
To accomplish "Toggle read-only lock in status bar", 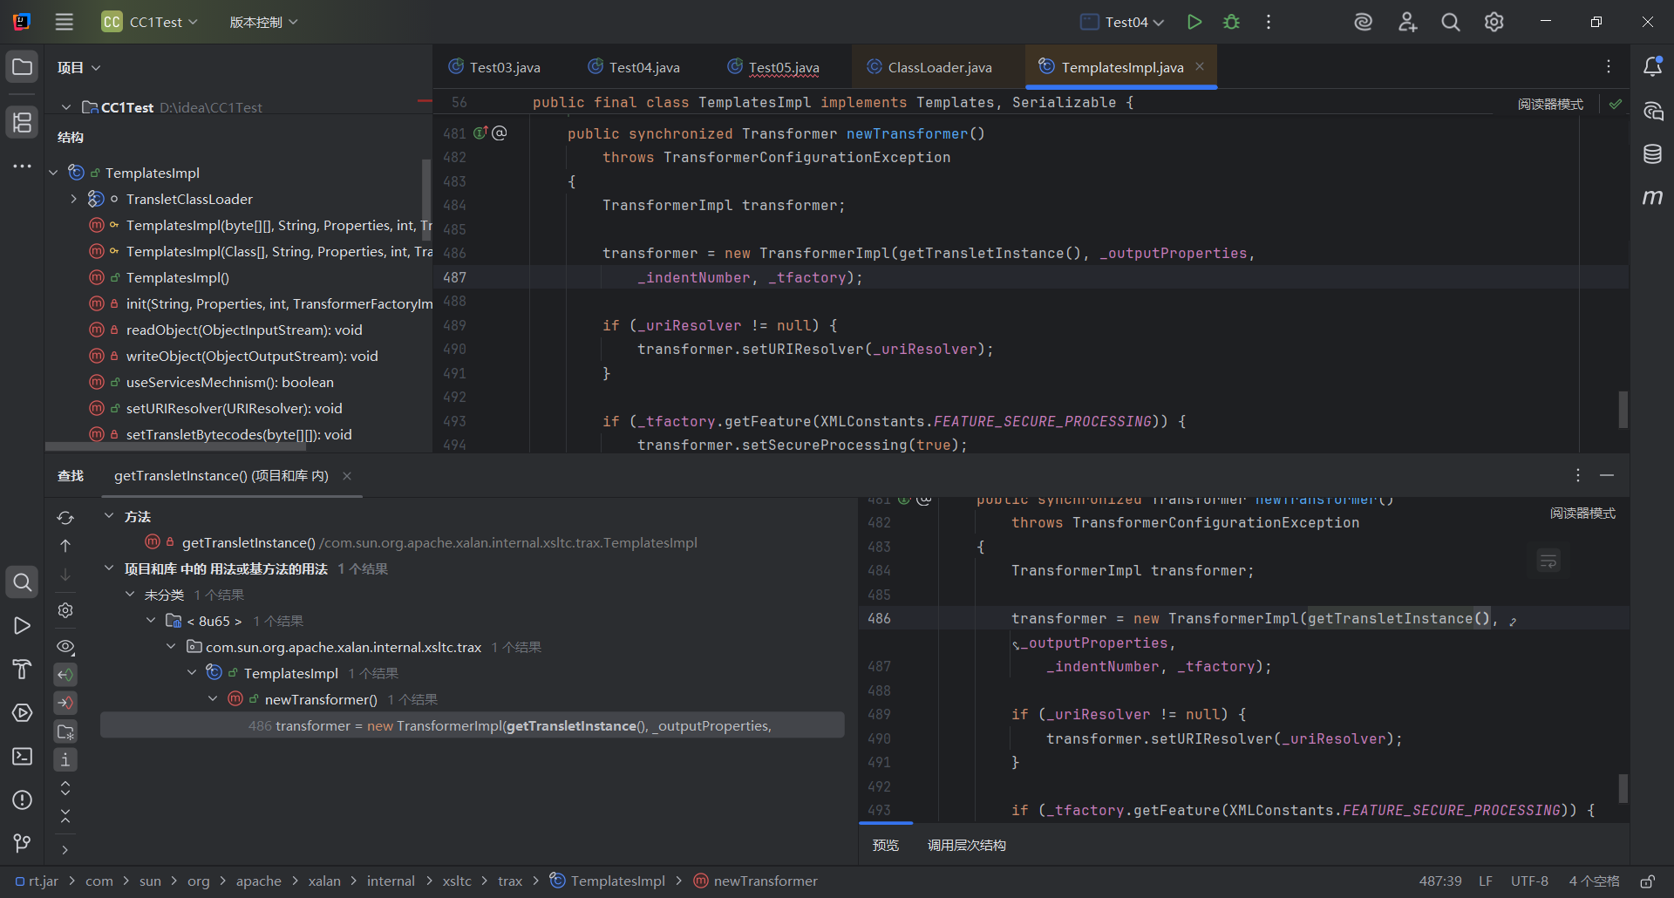I will [x=1648, y=881].
